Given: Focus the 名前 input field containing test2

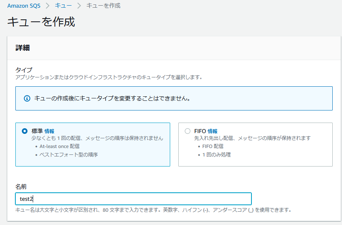Looking at the screenshot, I should (x=133, y=199).
